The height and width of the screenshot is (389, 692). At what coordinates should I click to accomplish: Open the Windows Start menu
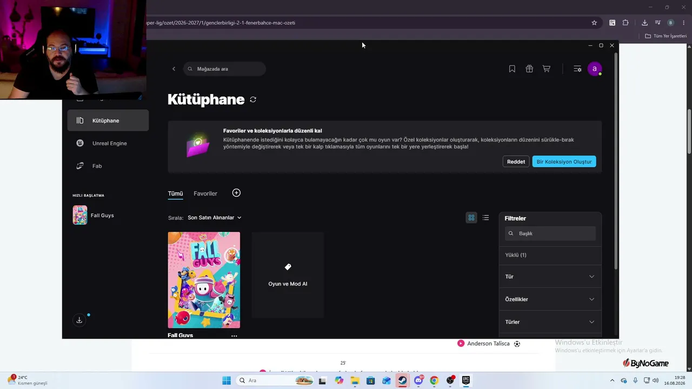[x=227, y=380]
